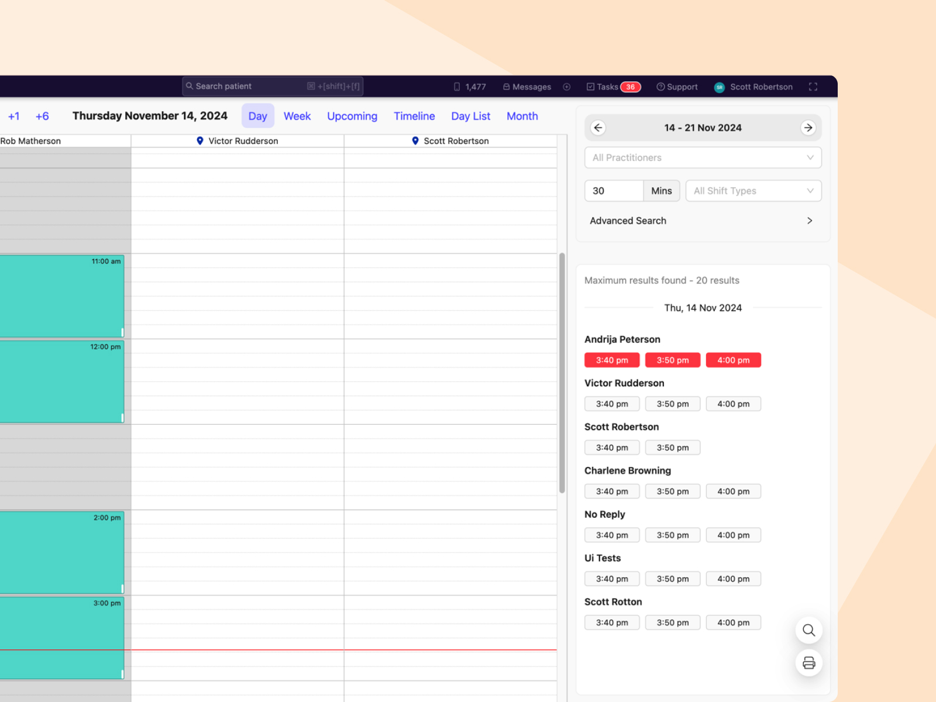The image size is (936, 702).
Task: Select Charlene Browning 3:50 pm slot
Action: [673, 491]
